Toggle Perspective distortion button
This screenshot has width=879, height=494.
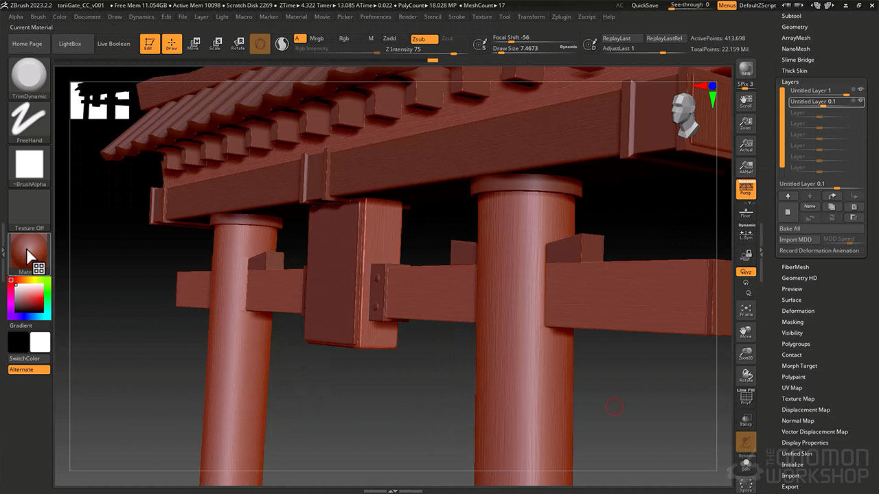pyautogui.click(x=746, y=189)
